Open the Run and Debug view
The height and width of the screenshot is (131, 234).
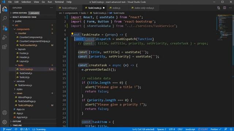pos(5,37)
